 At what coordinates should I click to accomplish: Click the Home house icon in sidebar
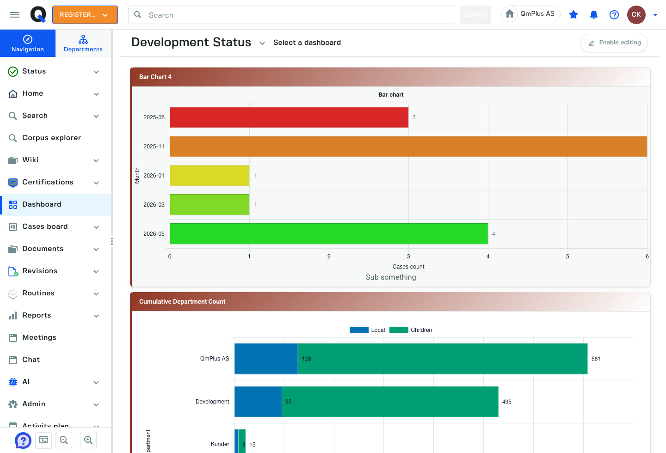click(x=13, y=93)
